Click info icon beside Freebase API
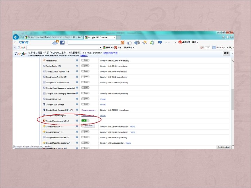 coord(77,61)
